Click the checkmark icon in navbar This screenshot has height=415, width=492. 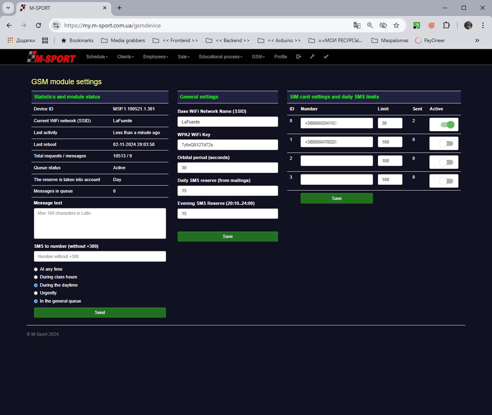pyautogui.click(x=326, y=57)
